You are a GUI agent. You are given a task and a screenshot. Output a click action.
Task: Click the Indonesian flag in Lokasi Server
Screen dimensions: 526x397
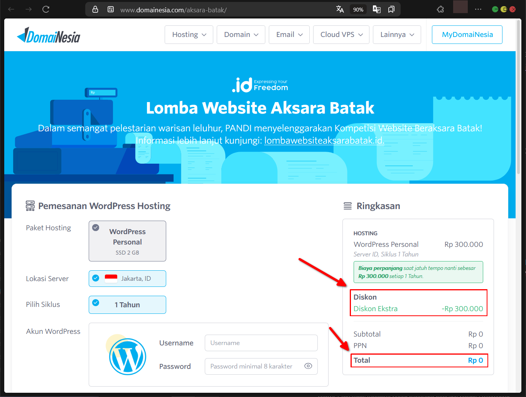tap(111, 278)
